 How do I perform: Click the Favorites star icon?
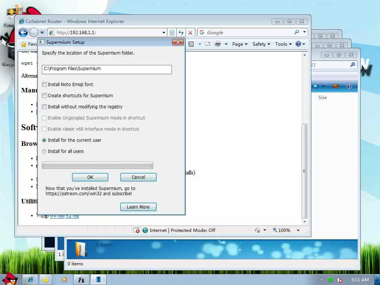point(23,44)
